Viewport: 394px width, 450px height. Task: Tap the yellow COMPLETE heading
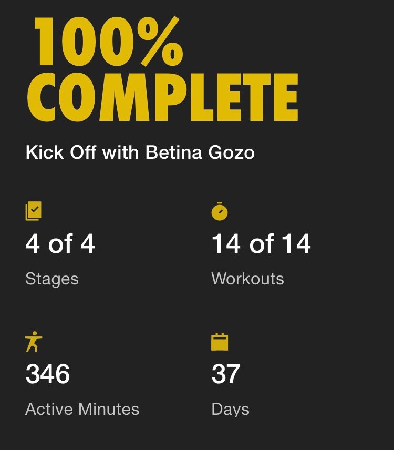[x=162, y=98]
